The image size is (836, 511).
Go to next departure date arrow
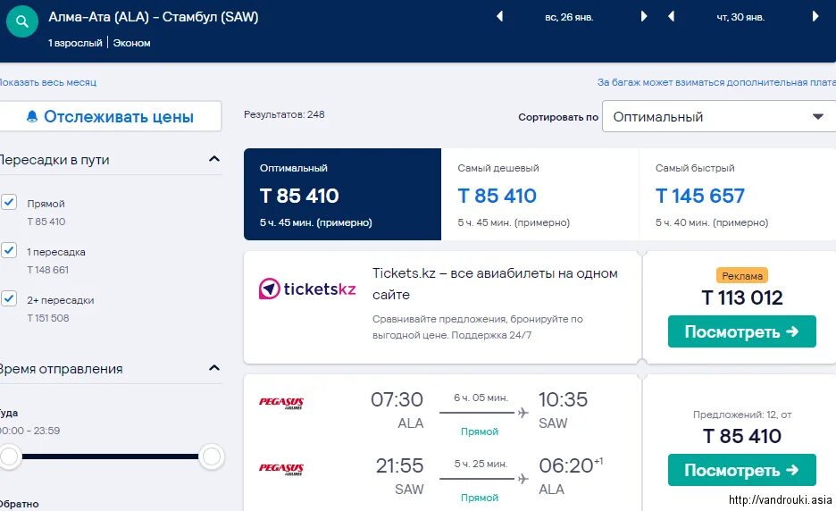coord(644,17)
